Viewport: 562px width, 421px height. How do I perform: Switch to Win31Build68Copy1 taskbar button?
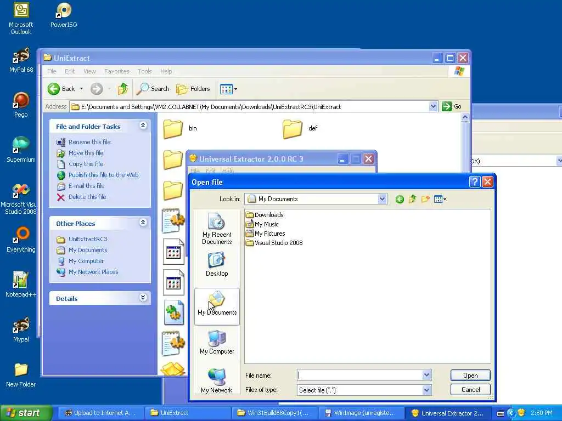click(274, 413)
